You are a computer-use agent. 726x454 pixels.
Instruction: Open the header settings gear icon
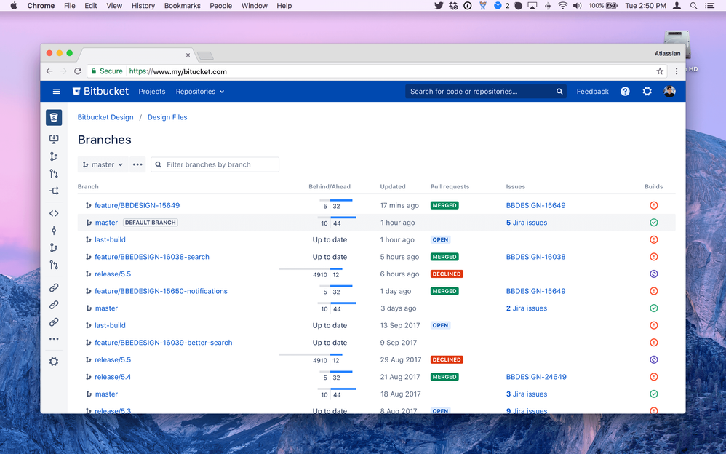click(647, 92)
